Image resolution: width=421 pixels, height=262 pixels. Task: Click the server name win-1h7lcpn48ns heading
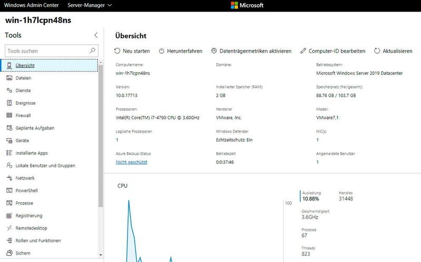click(38, 20)
